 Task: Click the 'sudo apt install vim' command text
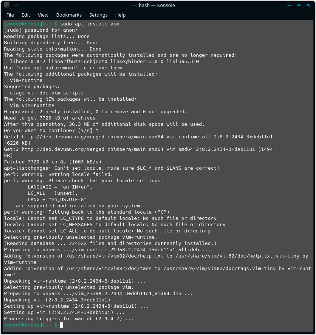90,24
